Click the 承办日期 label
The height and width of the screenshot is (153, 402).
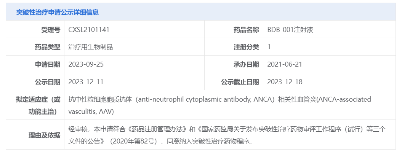tap(246, 64)
